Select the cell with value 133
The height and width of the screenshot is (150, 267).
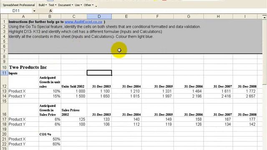pyautogui.click(x=99, y=120)
